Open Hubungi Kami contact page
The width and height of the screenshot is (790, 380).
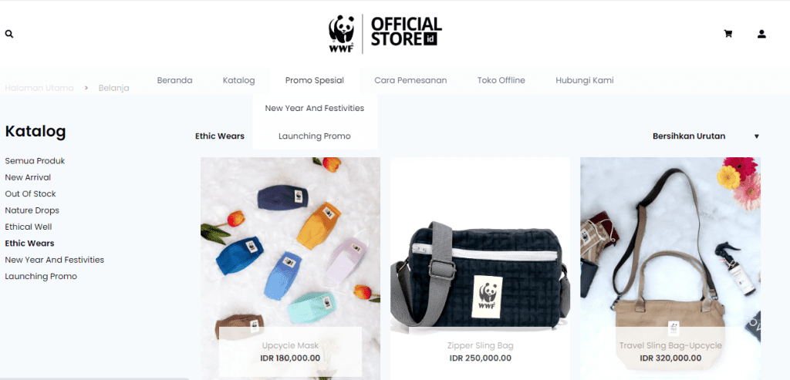click(x=585, y=80)
